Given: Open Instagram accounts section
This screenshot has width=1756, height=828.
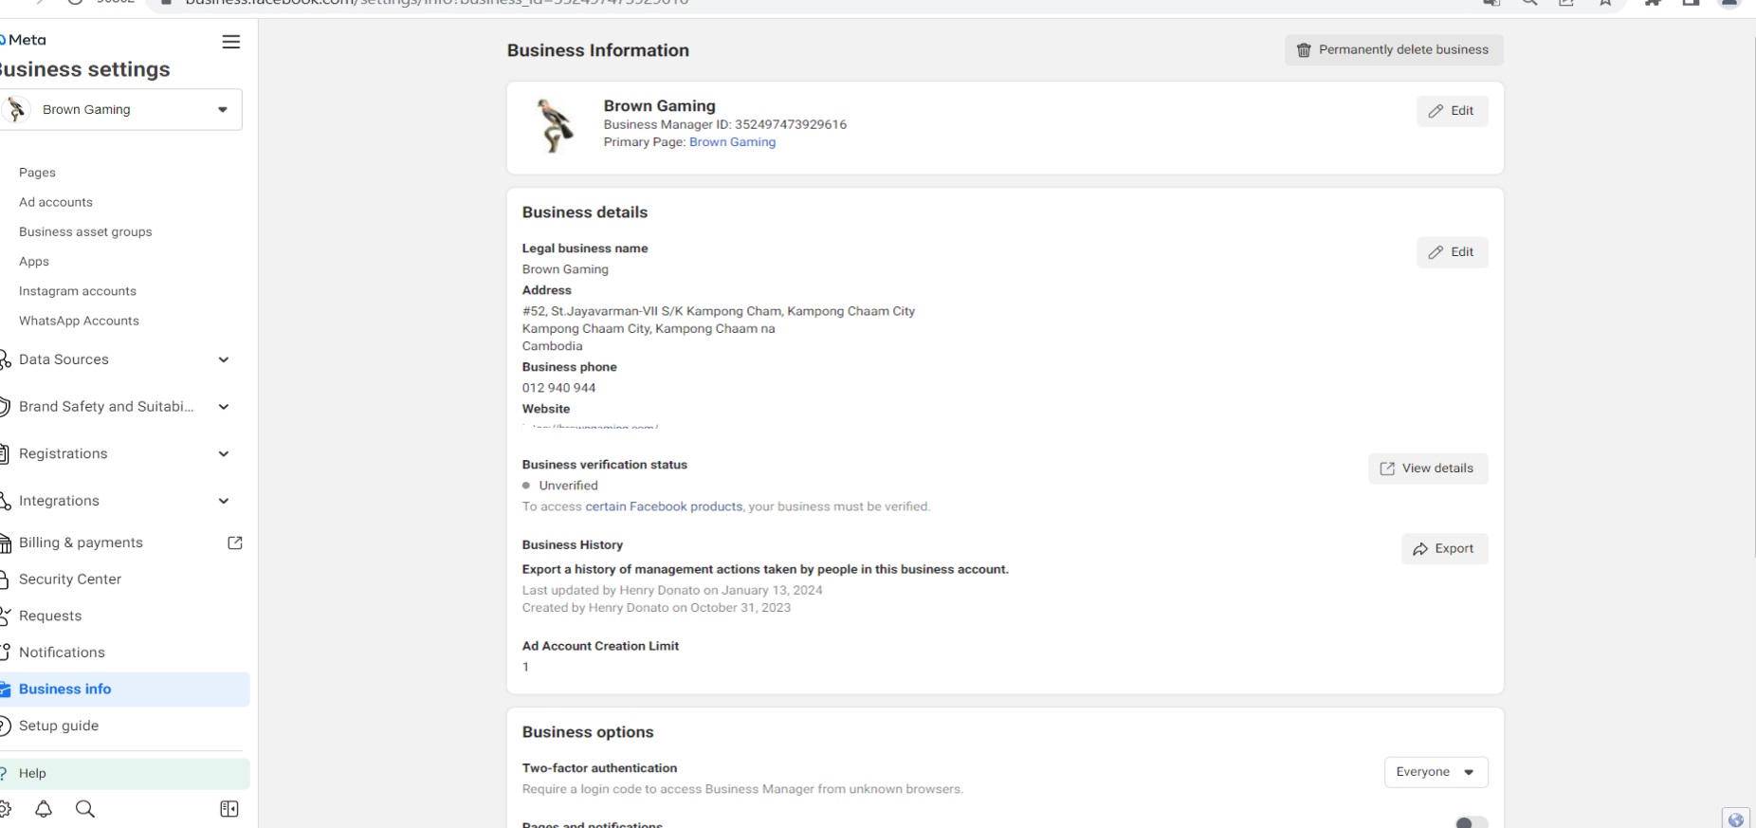Looking at the screenshot, I should [78, 291].
